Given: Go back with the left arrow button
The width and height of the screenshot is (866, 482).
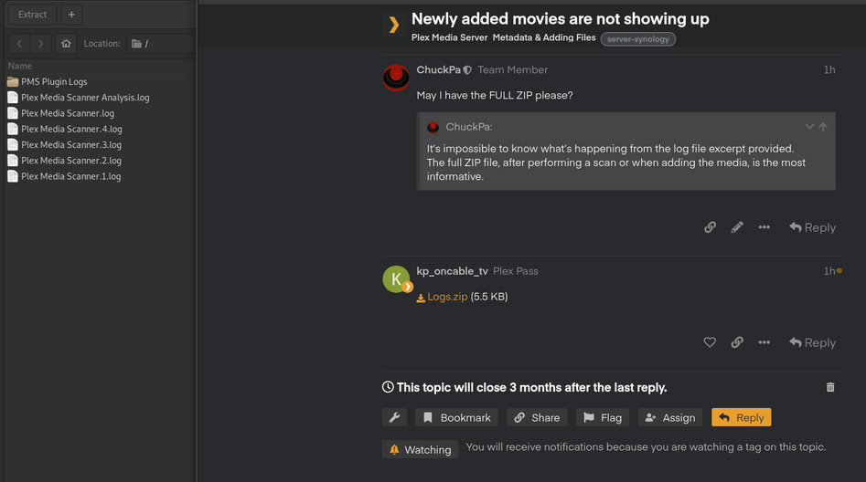Looking at the screenshot, I should coord(19,44).
